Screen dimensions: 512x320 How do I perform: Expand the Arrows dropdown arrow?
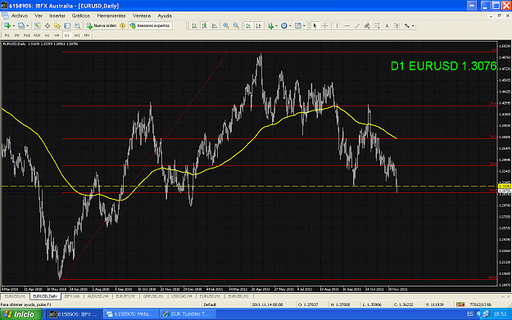pyautogui.click(x=413, y=25)
